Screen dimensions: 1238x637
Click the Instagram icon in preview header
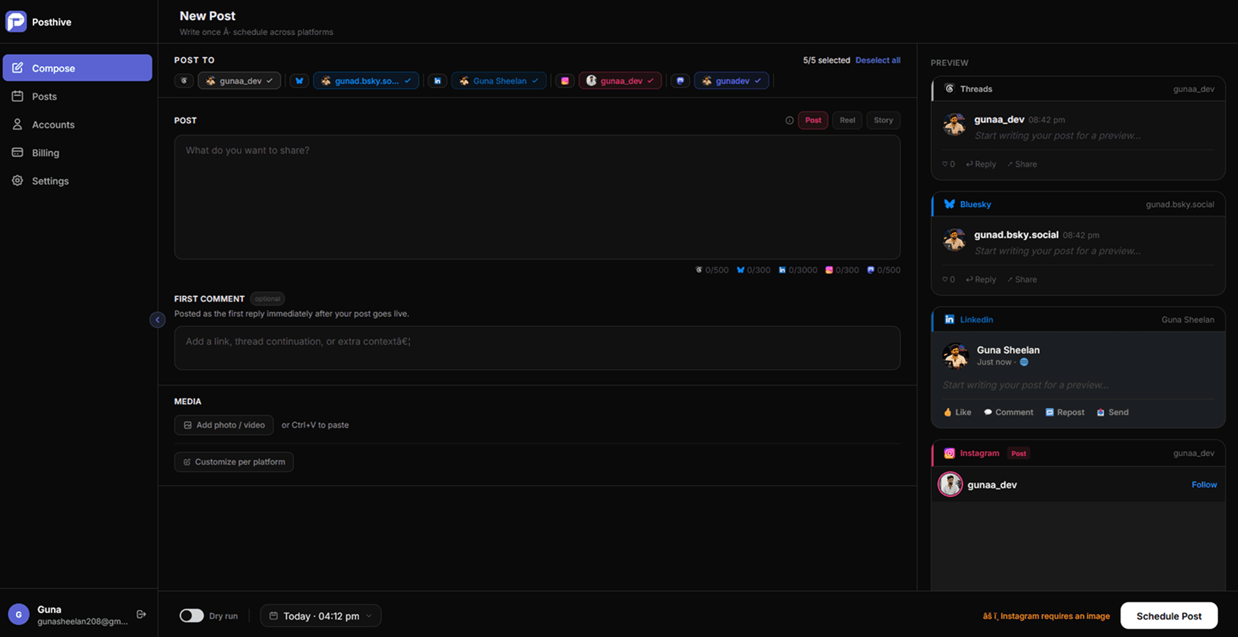[x=949, y=453]
